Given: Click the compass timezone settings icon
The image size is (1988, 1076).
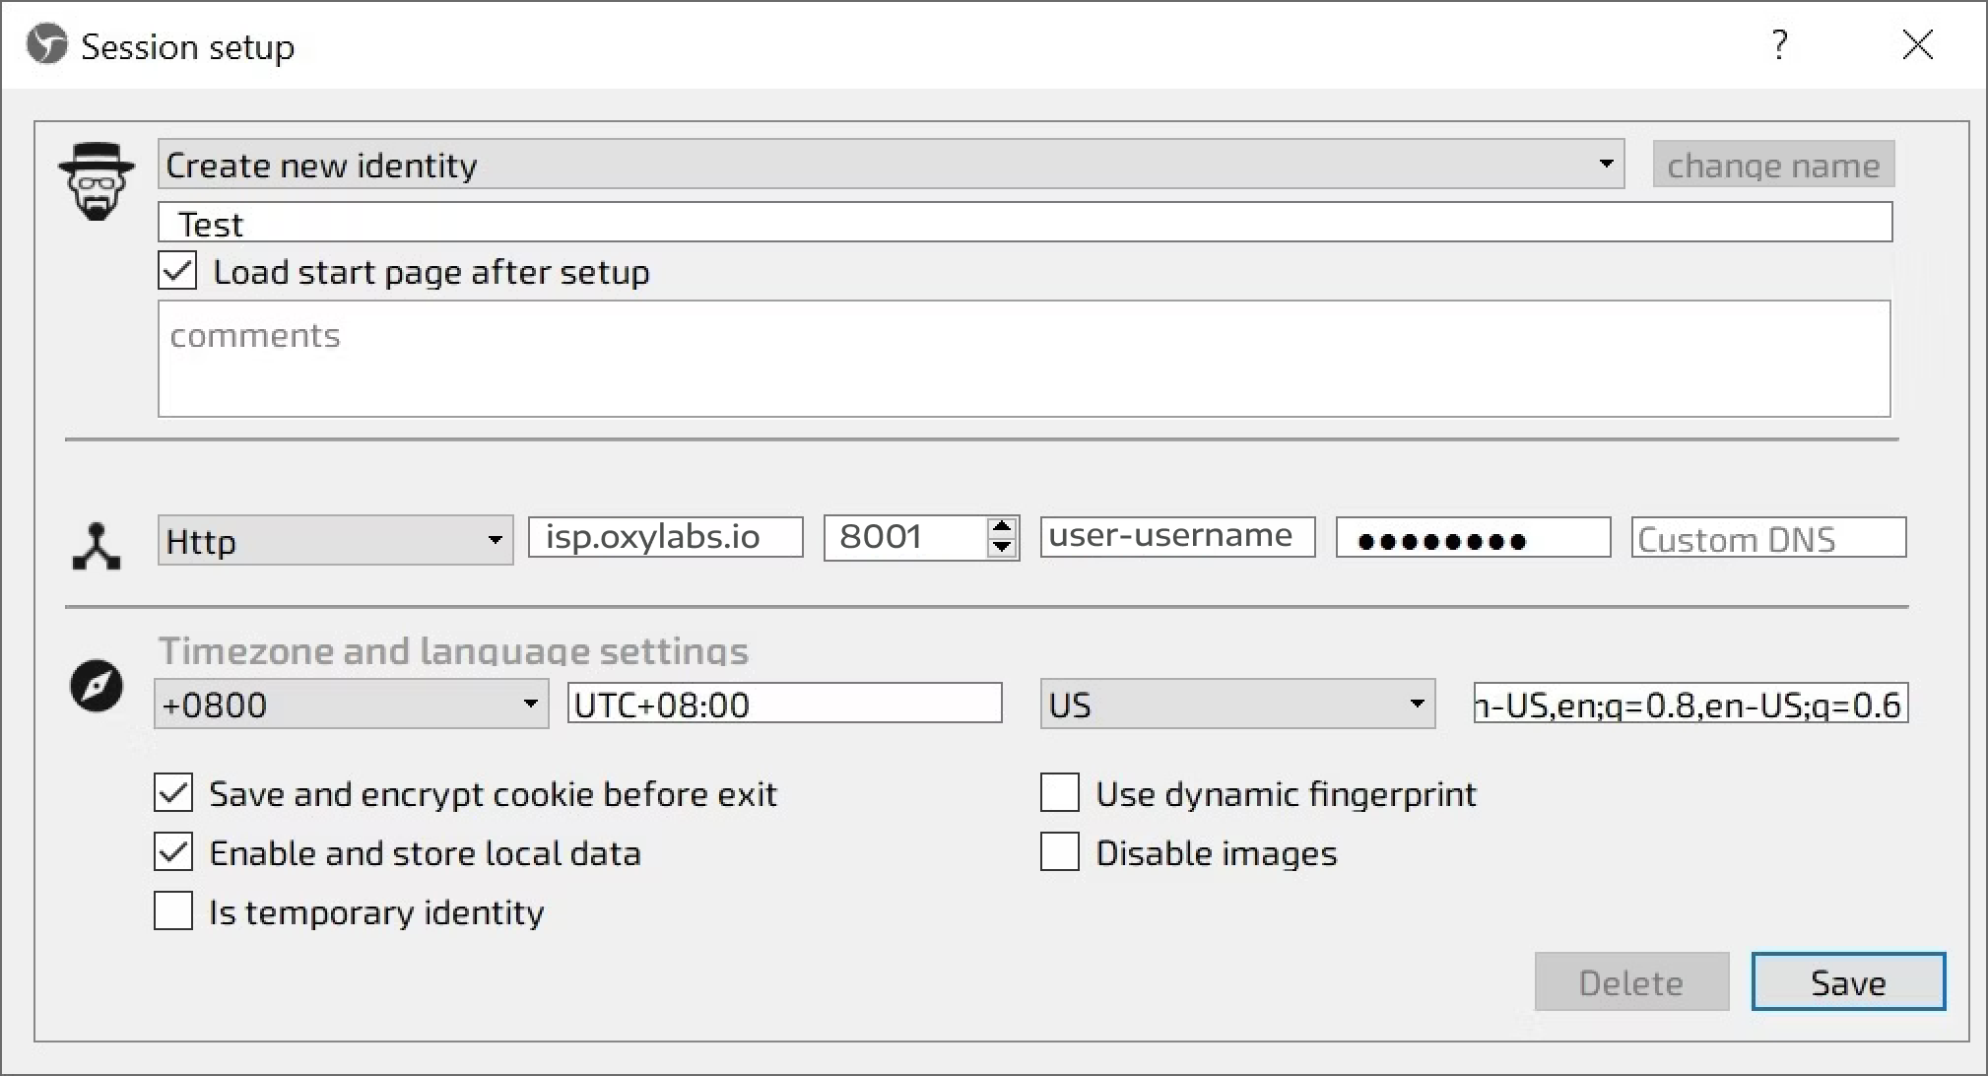Looking at the screenshot, I should point(96,686).
